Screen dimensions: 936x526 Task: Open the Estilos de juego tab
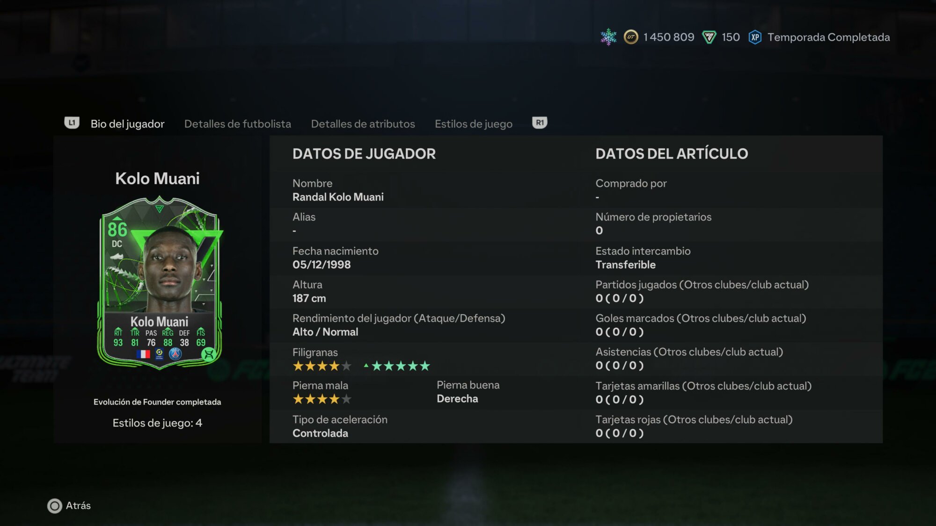474,124
